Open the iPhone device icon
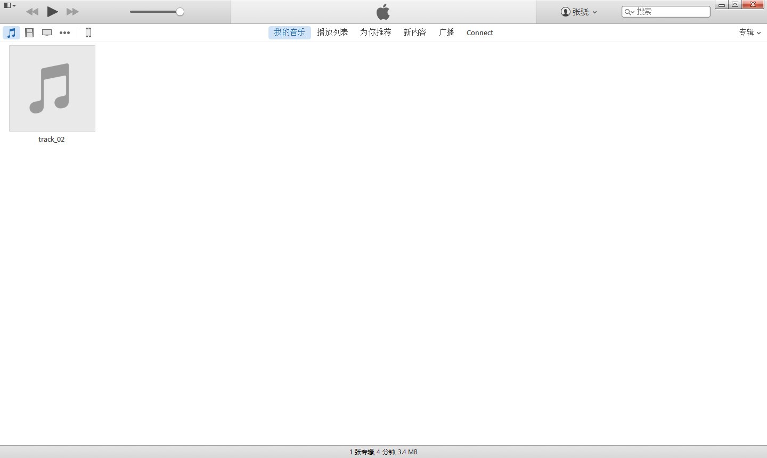The height and width of the screenshot is (458, 767). click(88, 32)
